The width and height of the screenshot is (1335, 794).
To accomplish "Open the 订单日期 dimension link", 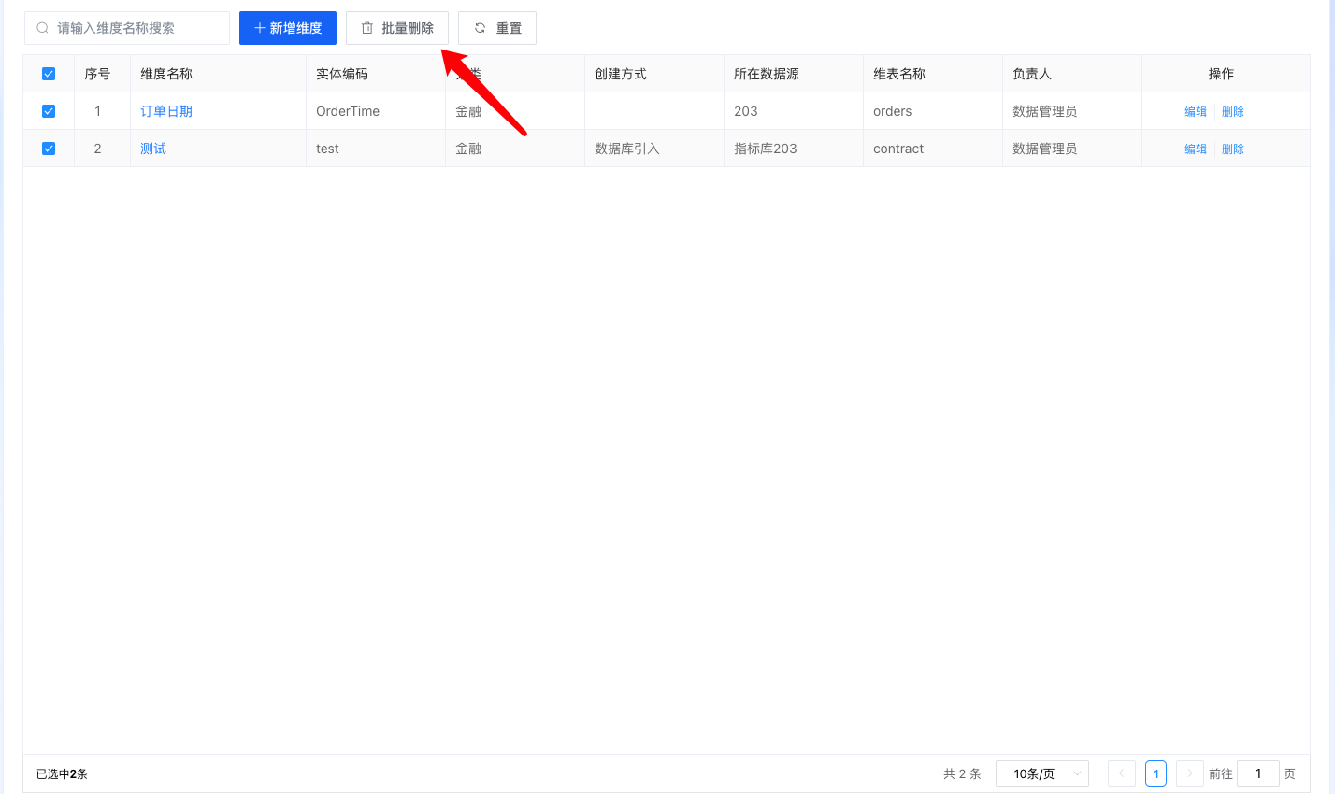I will [x=166, y=111].
